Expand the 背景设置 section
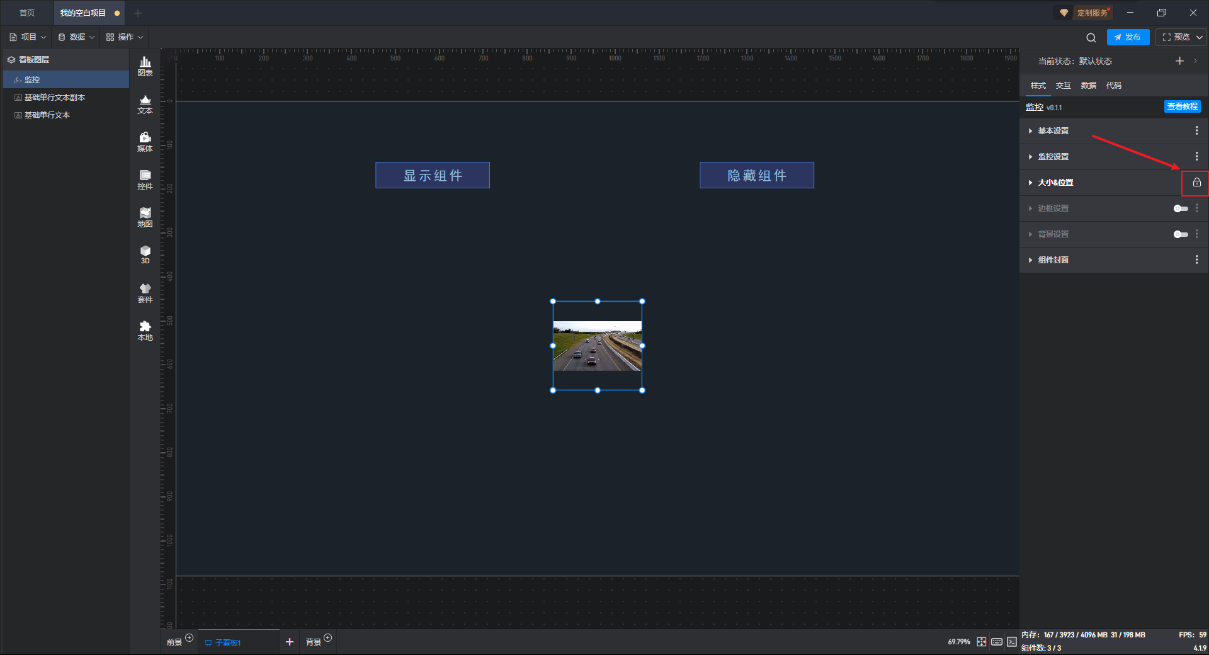Screen dimensions: 1209x655 1030,234
